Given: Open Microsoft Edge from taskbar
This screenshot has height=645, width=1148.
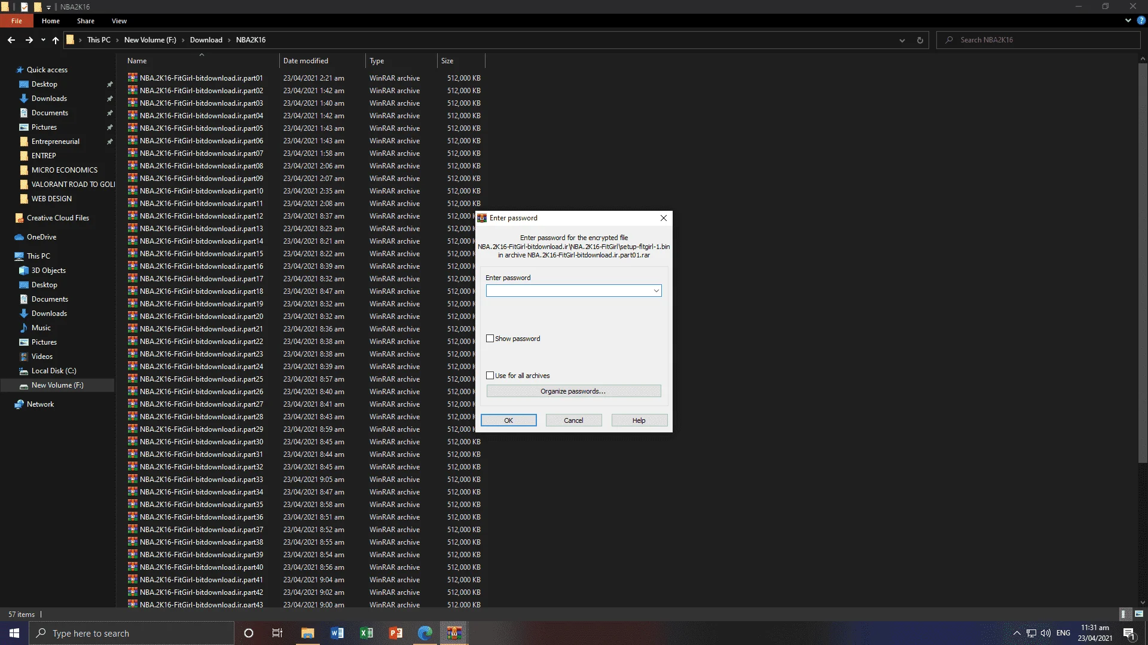Looking at the screenshot, I should (x=425, y=633).
